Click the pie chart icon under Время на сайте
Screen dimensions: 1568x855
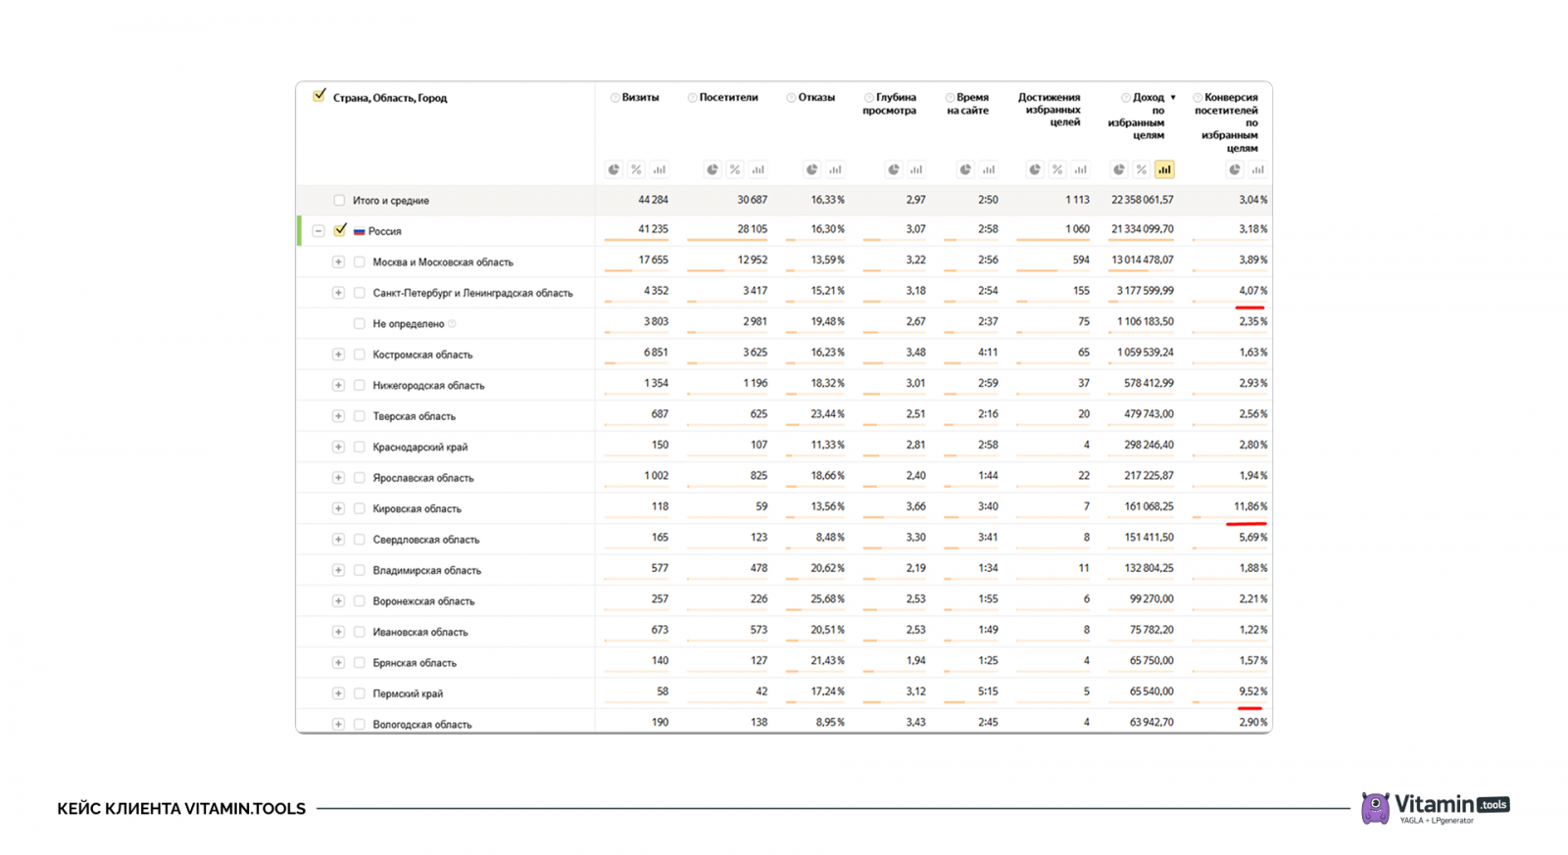tap(965, 169)
